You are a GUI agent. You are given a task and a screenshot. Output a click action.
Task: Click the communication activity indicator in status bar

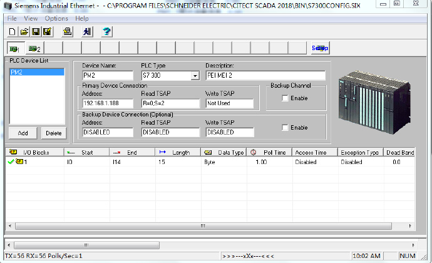coord(248,256)
